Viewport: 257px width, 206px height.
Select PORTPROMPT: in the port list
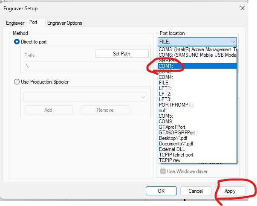click(197, 105)
